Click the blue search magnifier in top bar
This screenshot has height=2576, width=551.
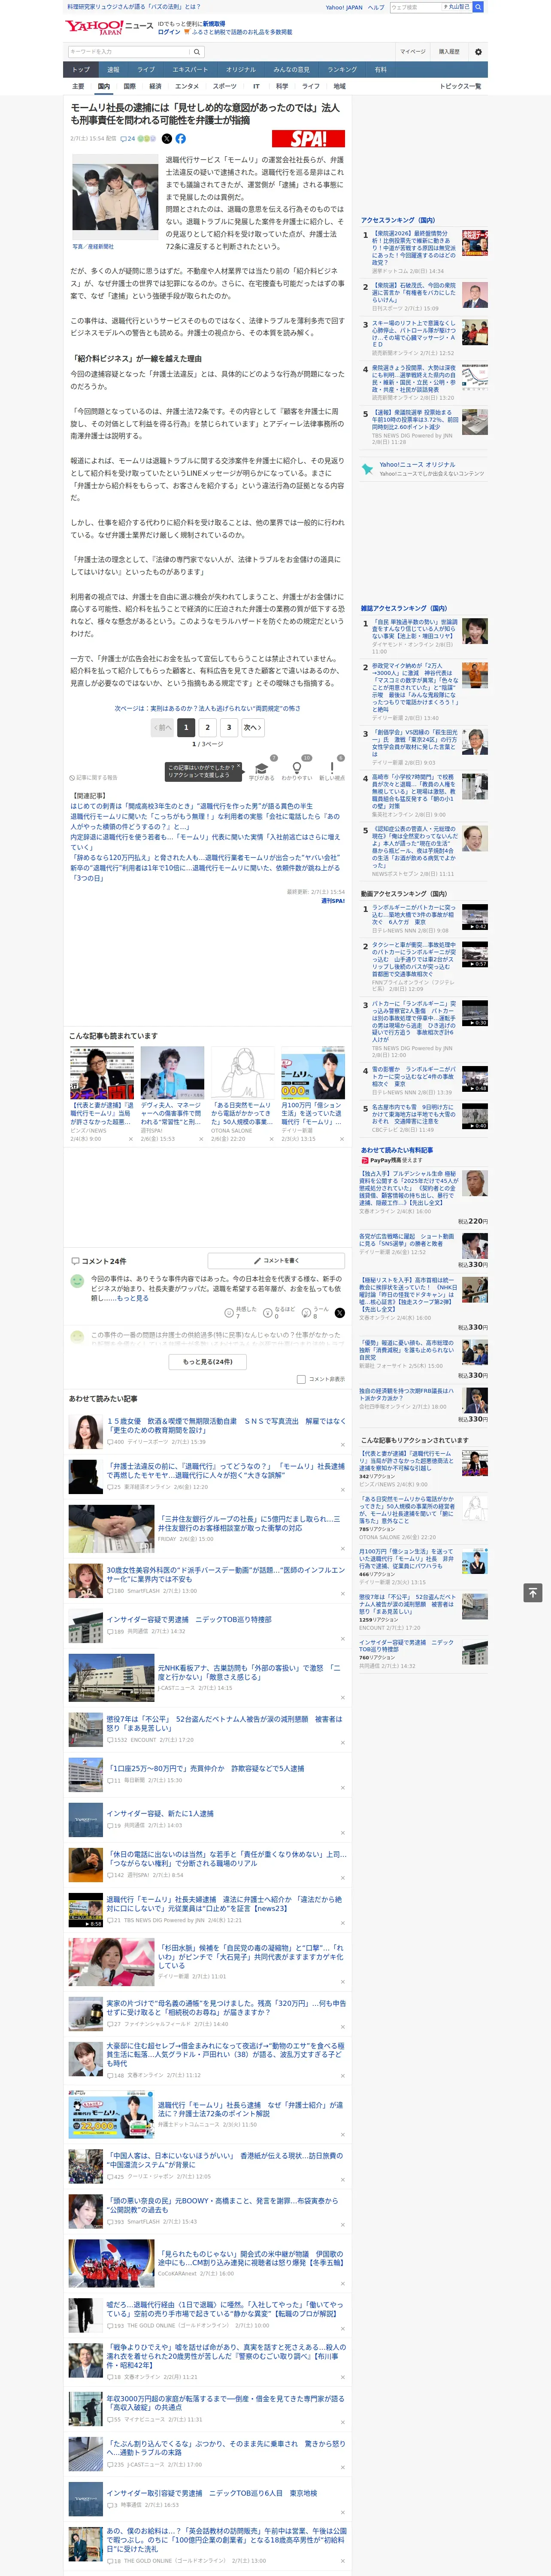coord(478,7)
